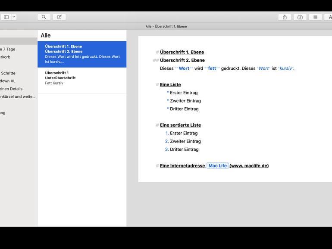Click the heading 'Eine Internetadresse'
Viewport: 332px width, 249px height.
(x=182, y=166)
